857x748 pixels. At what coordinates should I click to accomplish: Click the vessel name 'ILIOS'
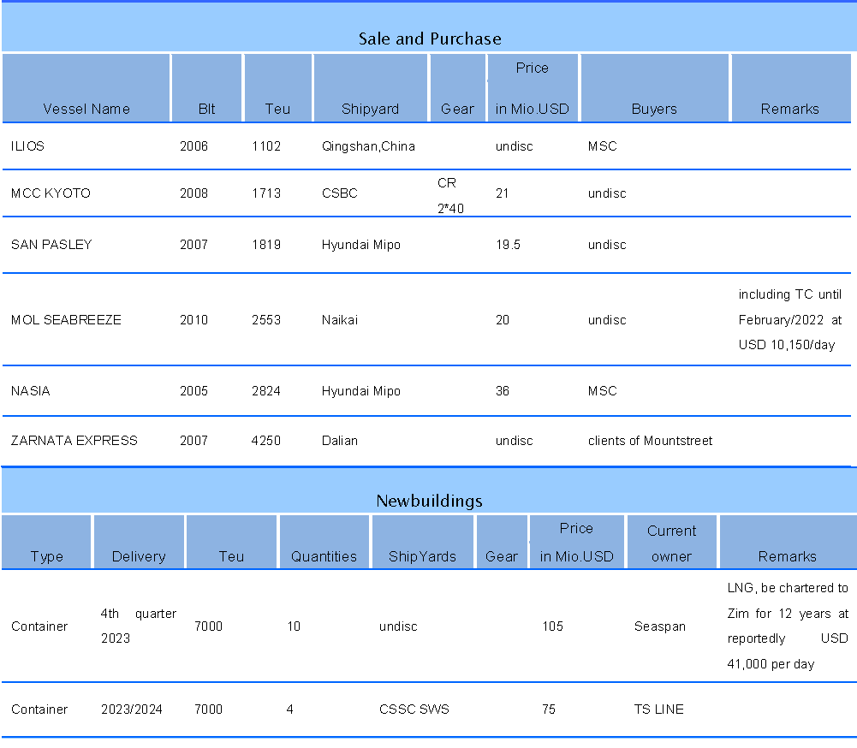[x=27, y=146]
